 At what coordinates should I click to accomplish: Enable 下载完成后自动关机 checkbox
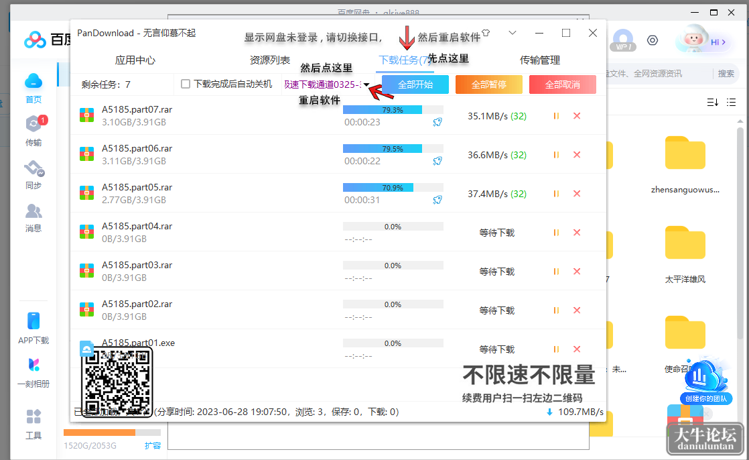tap(186, 84)
